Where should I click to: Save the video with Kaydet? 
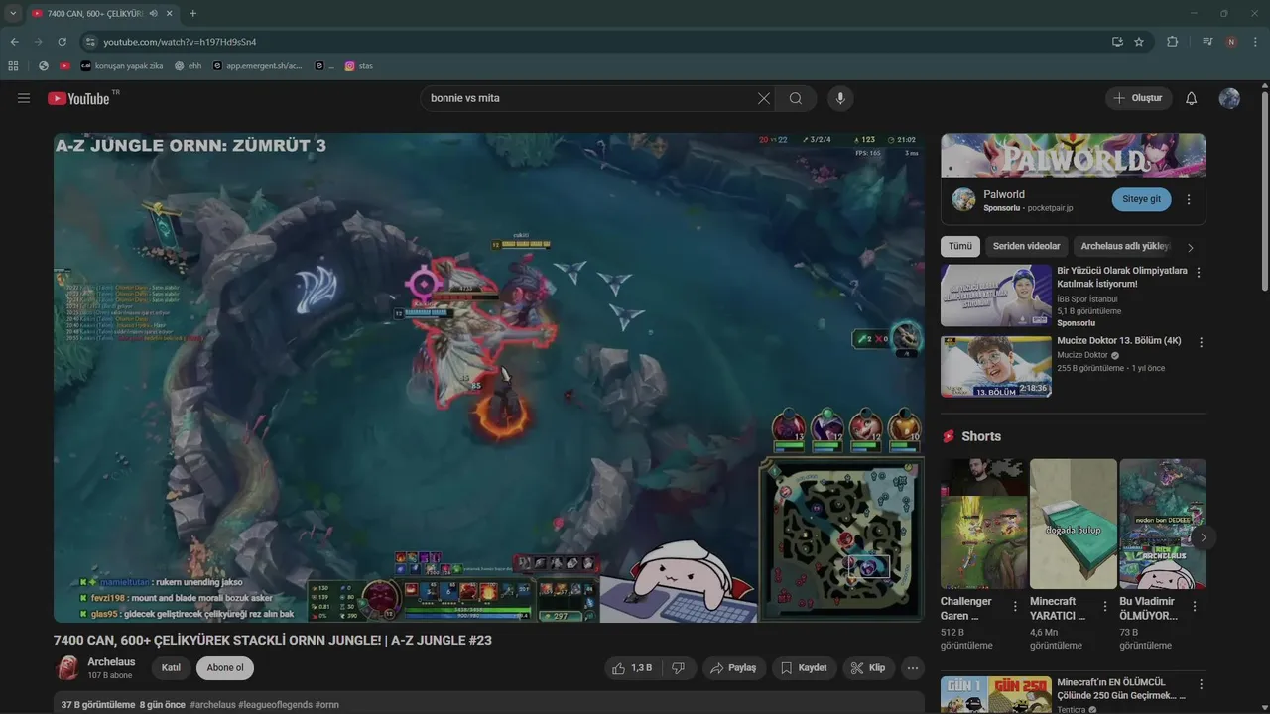pyautogui.click(x=804, y=668)
